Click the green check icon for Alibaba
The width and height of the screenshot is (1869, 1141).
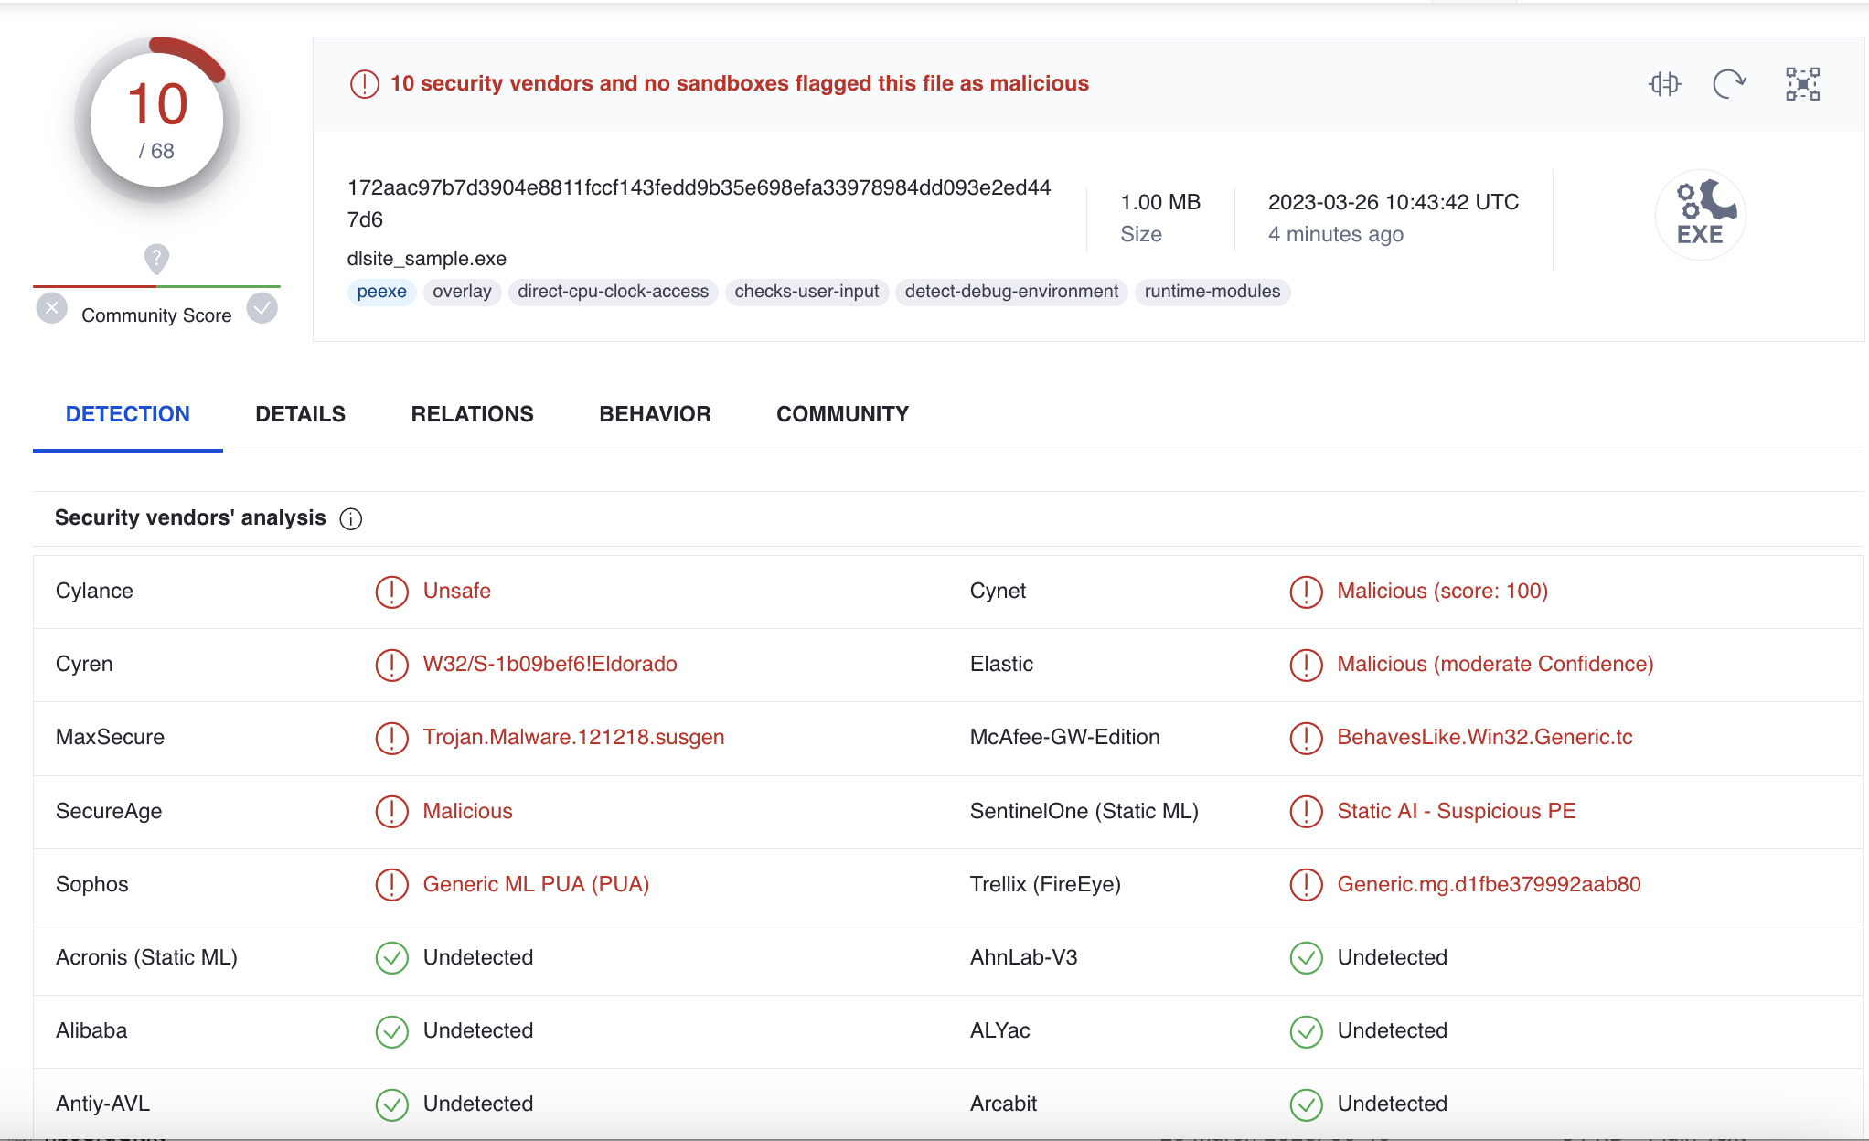pos(391,1031)
